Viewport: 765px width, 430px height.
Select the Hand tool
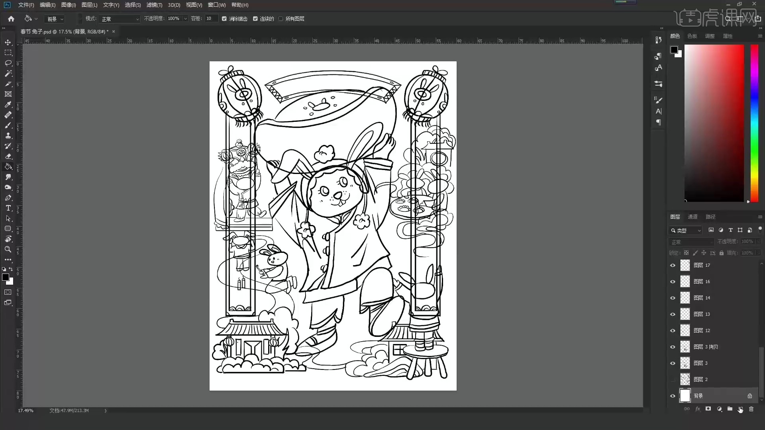(8, 239)
